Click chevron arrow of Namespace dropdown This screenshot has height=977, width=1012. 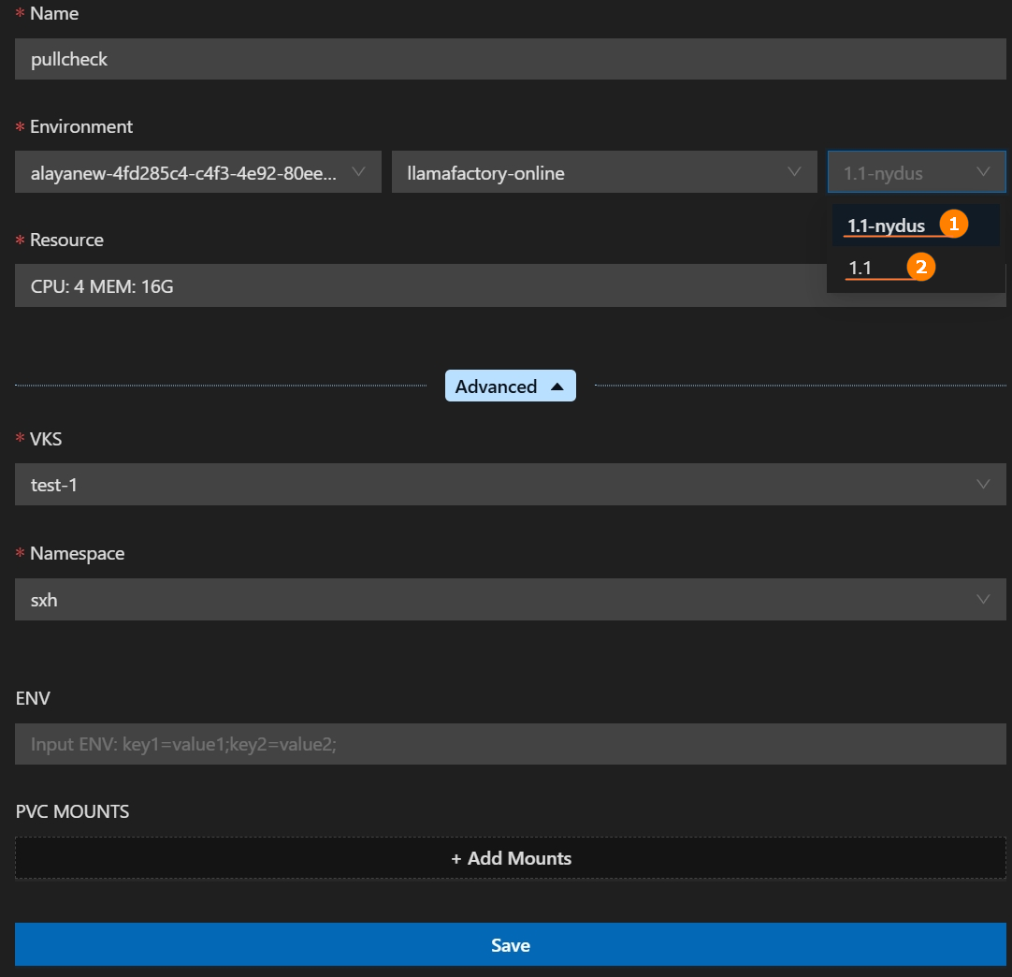(x=983, y=599)
